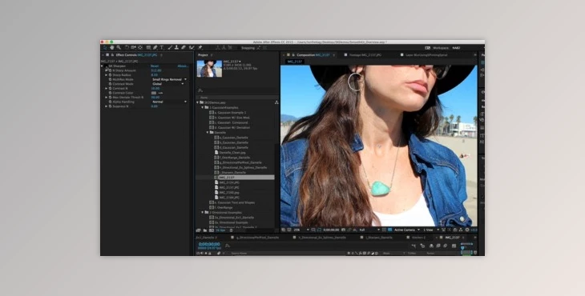Select the Pan Behind anchor tool
Image resolution: width=585 pixels, height=296 pixels.
click(x=140, y=48)
